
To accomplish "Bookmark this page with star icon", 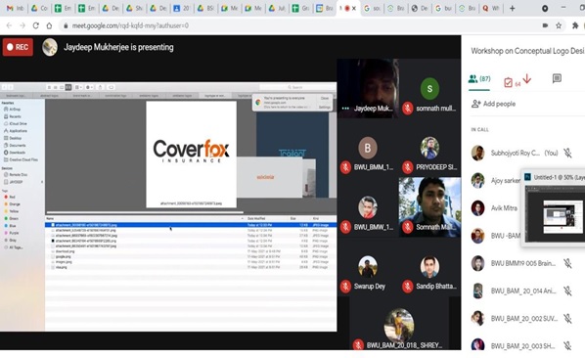I will [x=559, y=25].
